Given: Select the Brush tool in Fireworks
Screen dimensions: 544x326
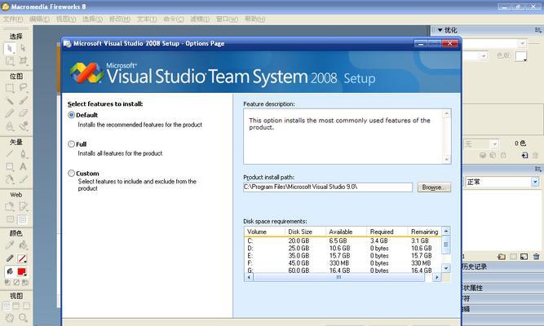Looking at the screenshot, I should [x=23, y=100].
